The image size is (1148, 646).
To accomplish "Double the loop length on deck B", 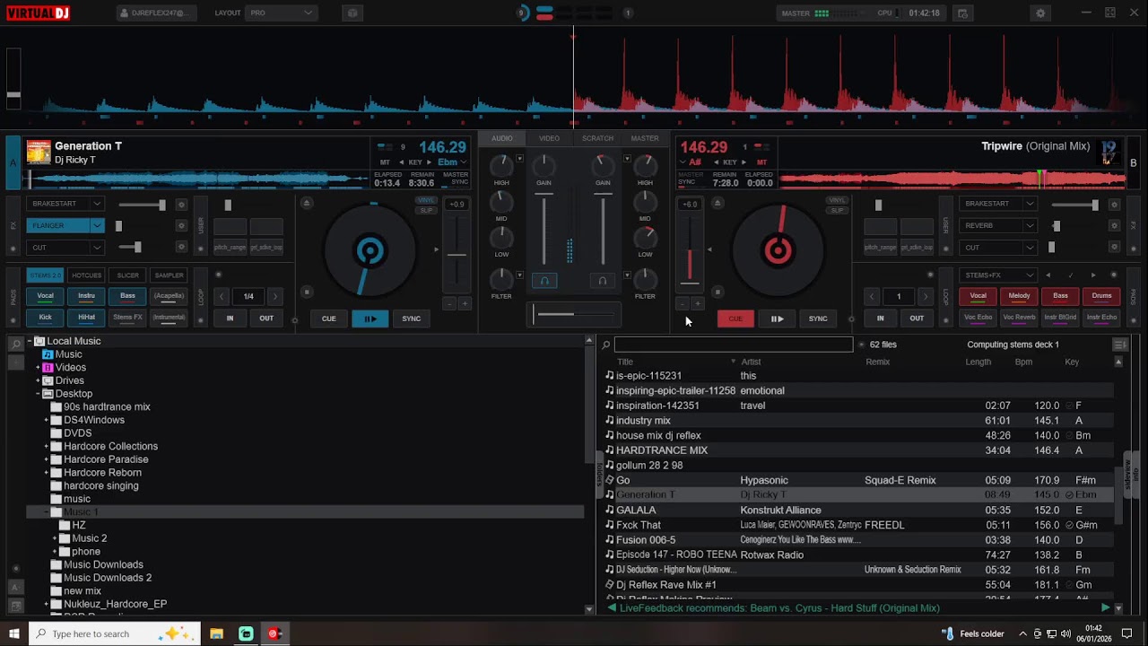I will click(x=926, y=296).
